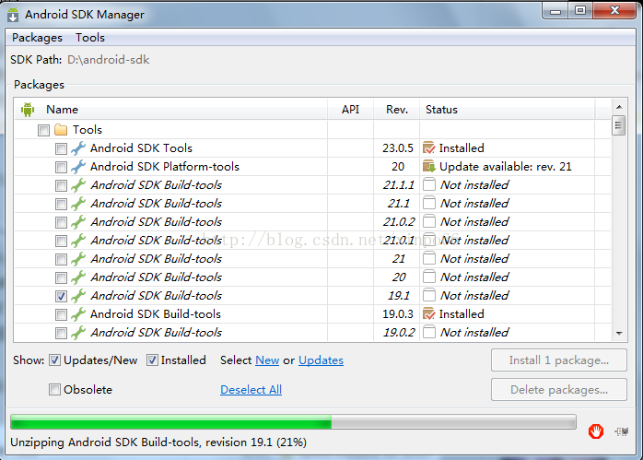Screen dimensions: 643x460
Task: Open the Packages menu
Action: tap(37, 38)
